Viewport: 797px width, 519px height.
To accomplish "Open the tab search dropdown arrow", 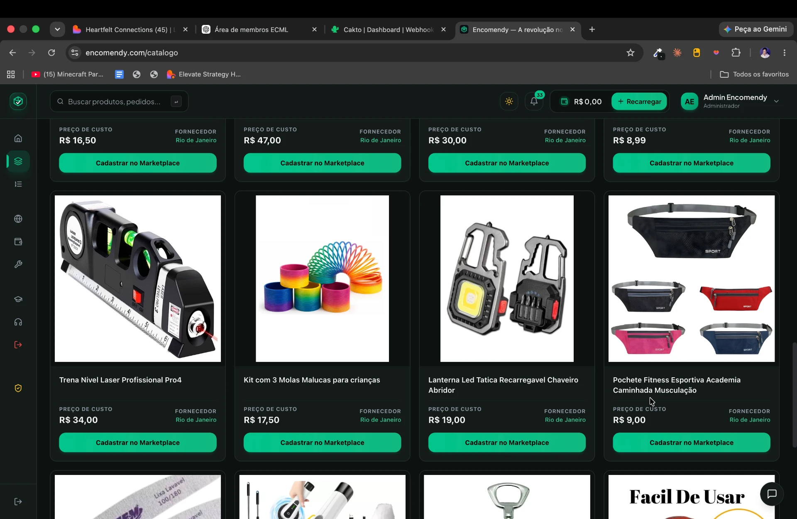I will click(57, 30).
